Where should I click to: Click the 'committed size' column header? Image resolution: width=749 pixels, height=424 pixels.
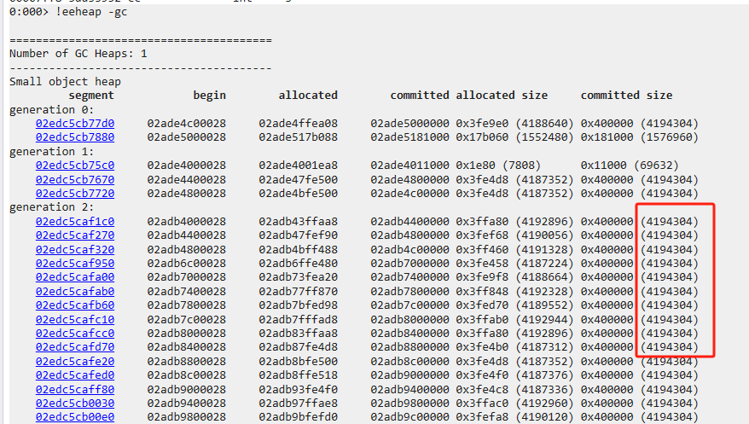pyautogui.click(x=627, y=96)
